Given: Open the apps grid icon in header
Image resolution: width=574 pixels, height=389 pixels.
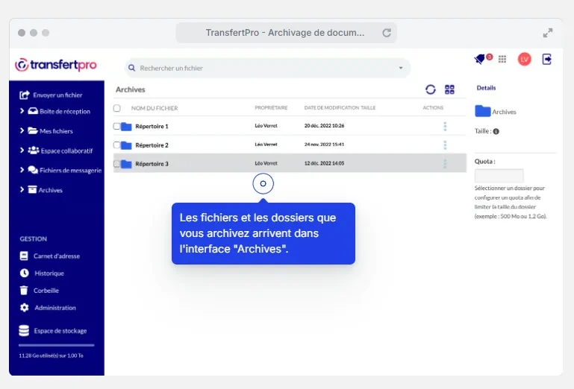Looking at the screenshot, I should [x=502, y=59].
